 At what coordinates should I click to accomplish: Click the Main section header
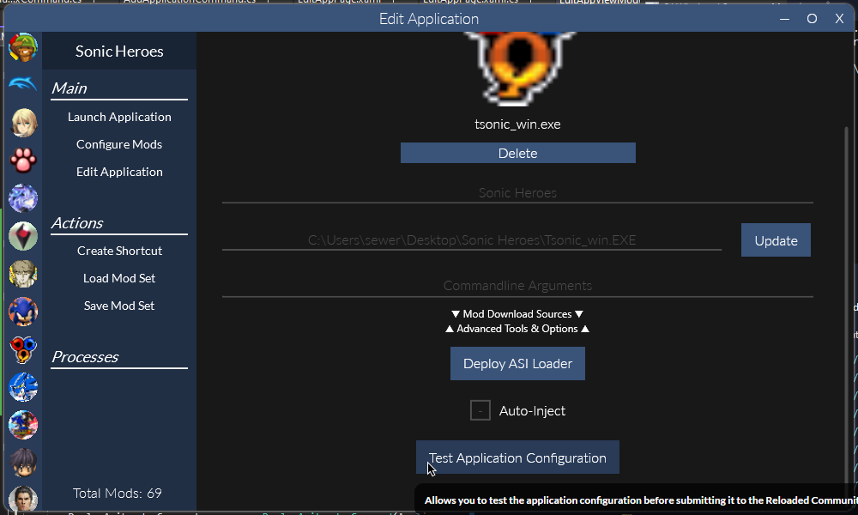pos(69,88)
